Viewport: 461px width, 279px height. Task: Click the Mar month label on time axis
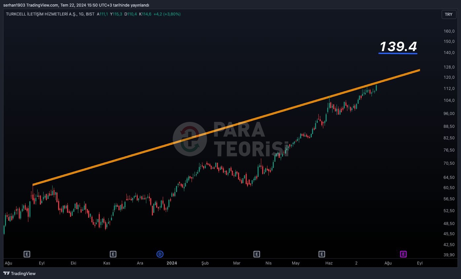(x=237, y=263)
